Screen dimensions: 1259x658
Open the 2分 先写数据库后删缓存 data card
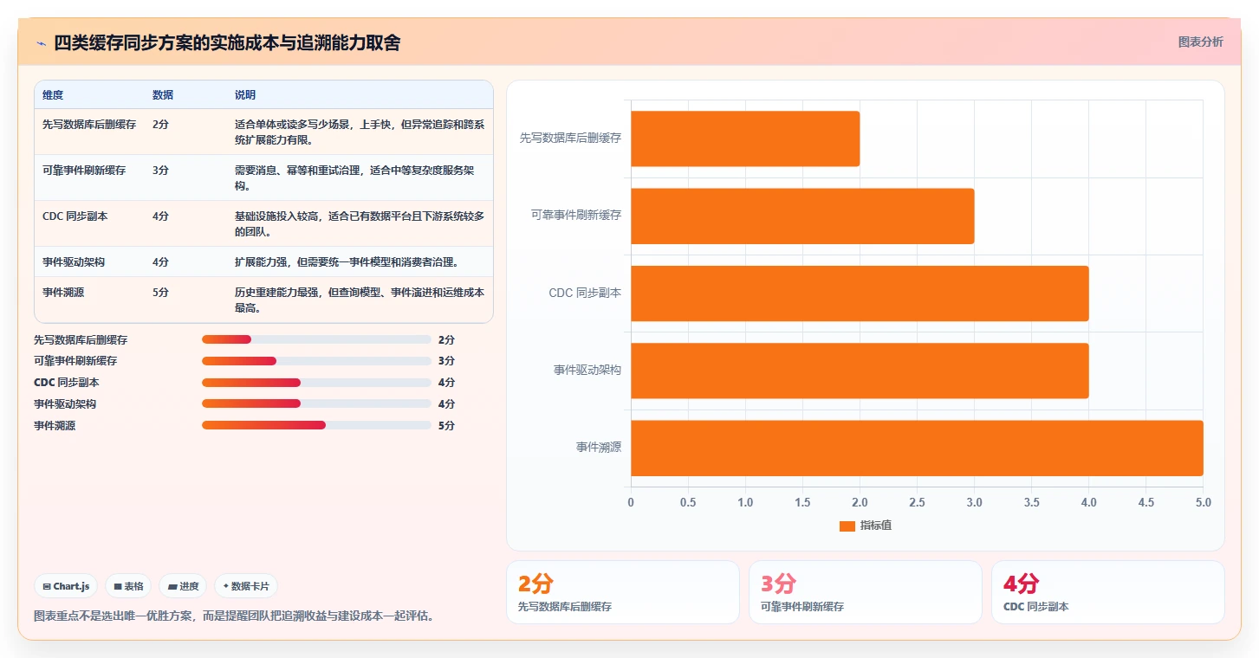click(623, 592)
